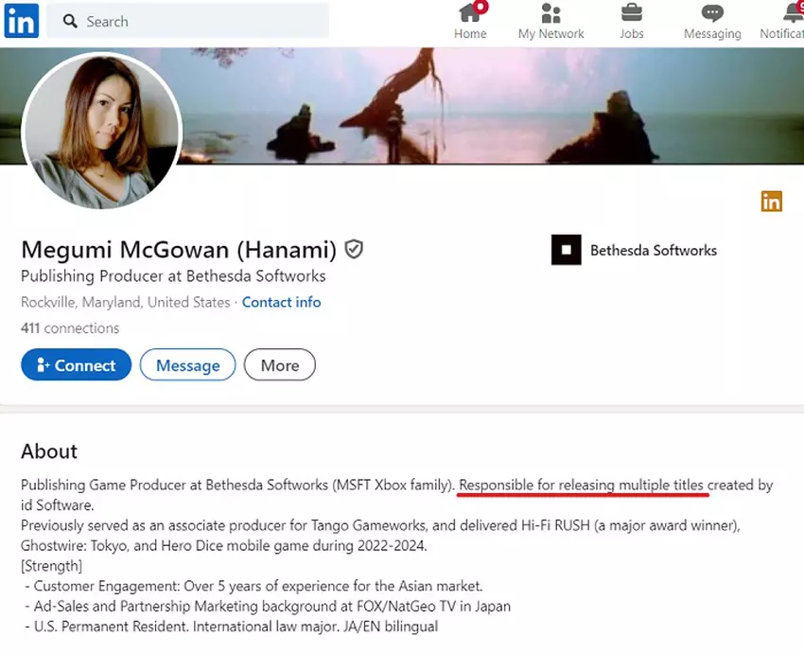Open Bethesda Softworks company name link
804x654 pixels.
coord(654,251)
